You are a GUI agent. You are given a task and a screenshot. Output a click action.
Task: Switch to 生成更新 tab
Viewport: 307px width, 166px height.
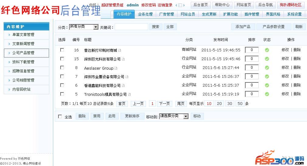coord(209,14)
